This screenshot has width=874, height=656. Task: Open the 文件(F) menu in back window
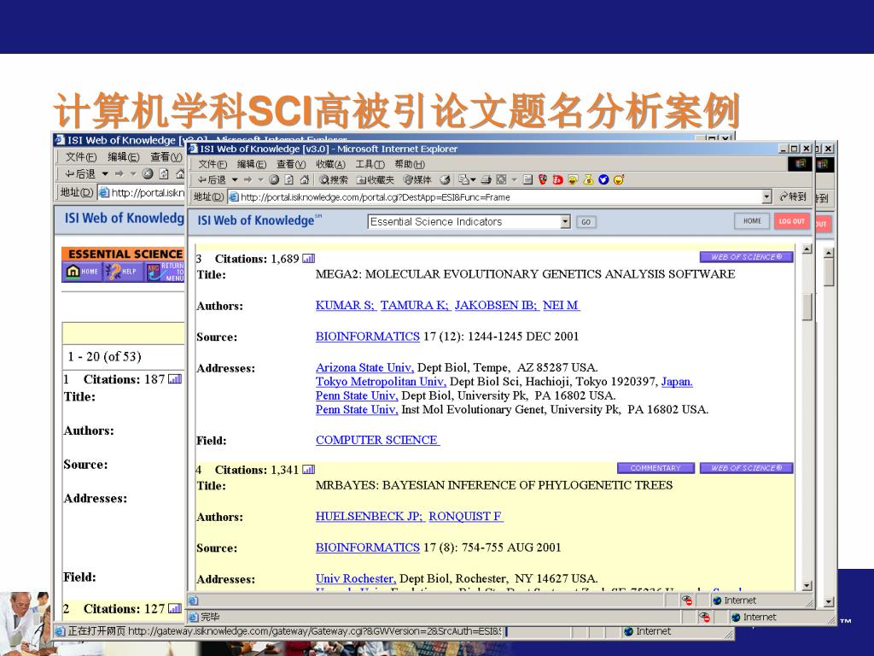tap(81, 157)
